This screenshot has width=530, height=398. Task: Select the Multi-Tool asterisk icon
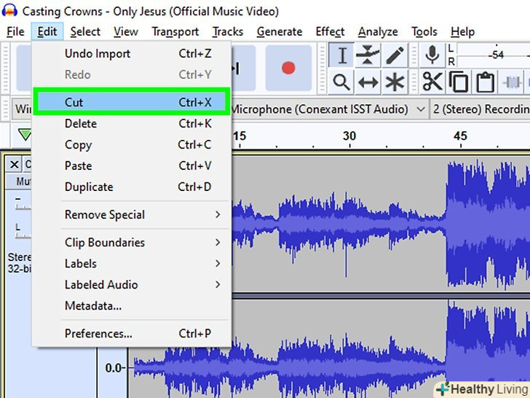pyautogui.click(x=395, y=82)
